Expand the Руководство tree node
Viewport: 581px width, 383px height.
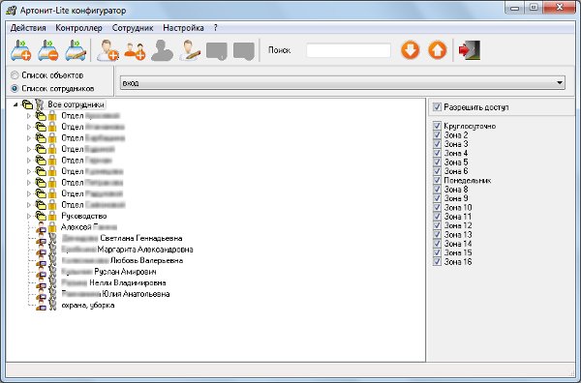[x=29, y=216]
